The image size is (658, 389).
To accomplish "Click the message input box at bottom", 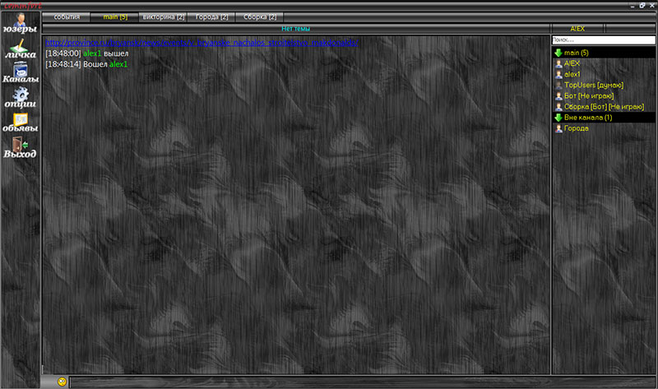I will pyautogui.click(x=362, y=382).
